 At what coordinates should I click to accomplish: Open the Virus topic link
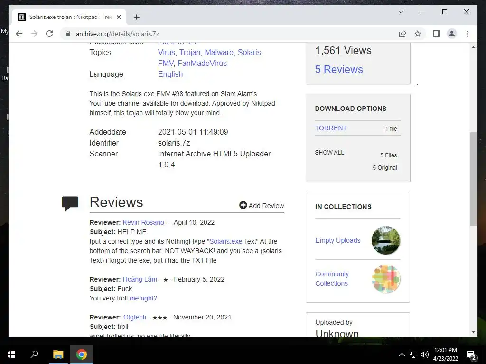(x=167, y=52)
